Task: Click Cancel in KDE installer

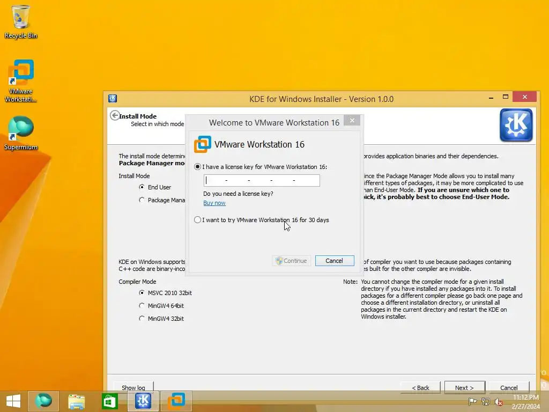Action: pyautogui.click(x=509, y=387)
